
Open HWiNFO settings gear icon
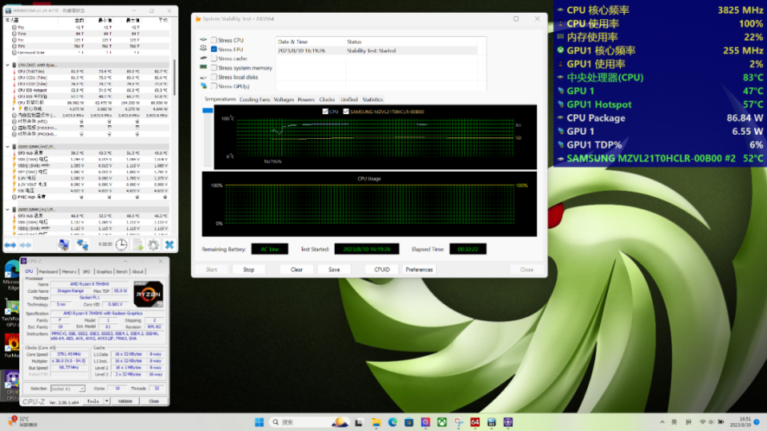click(x=153, y=244)
